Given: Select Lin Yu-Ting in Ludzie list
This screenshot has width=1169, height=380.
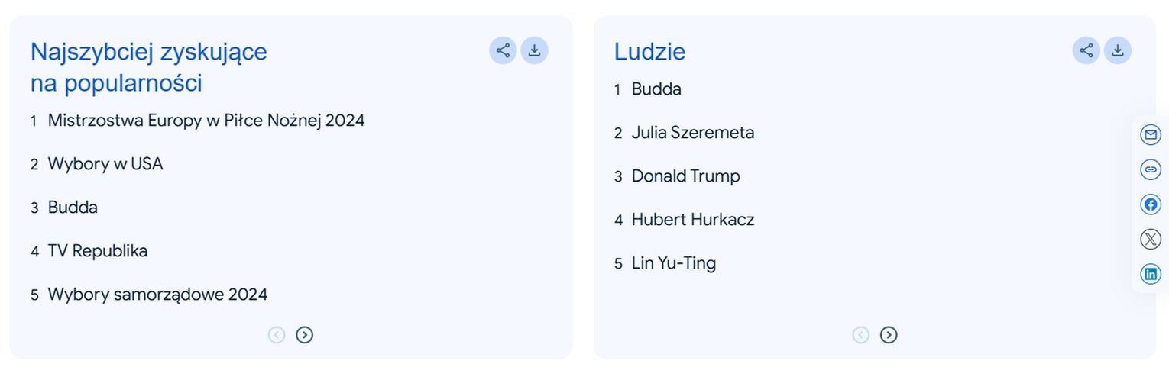Looking at the screenshot, I should pyautogui.click(x=673, y=263).
